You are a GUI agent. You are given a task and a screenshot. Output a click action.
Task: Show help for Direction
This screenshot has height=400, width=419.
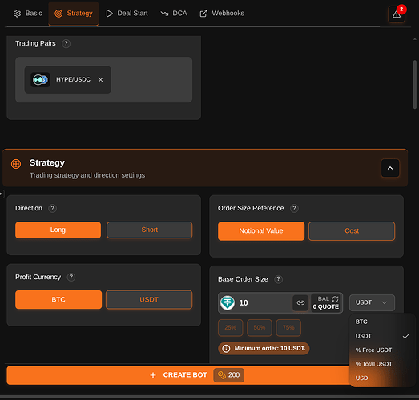[x=52, y=208]
